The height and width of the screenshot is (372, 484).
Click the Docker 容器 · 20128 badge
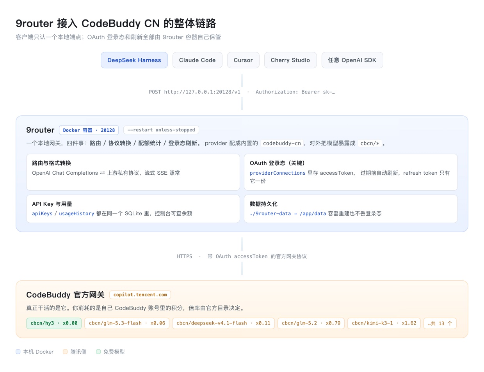coord(89,130)
